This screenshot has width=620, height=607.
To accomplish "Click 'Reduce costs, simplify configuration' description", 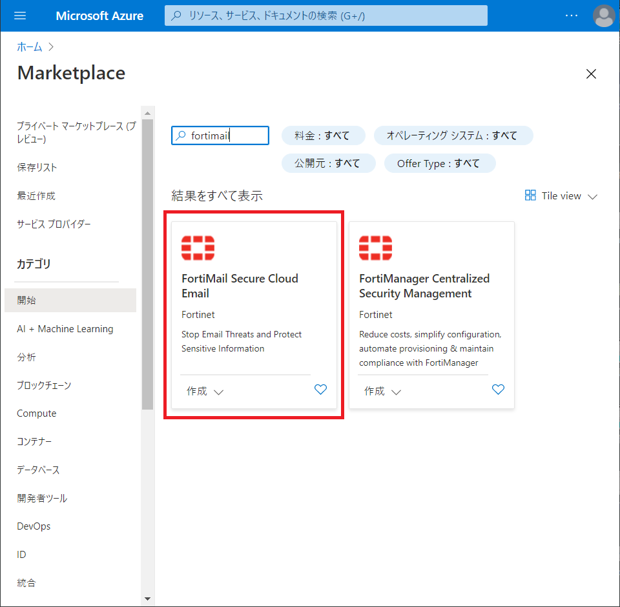I will 430,348.
